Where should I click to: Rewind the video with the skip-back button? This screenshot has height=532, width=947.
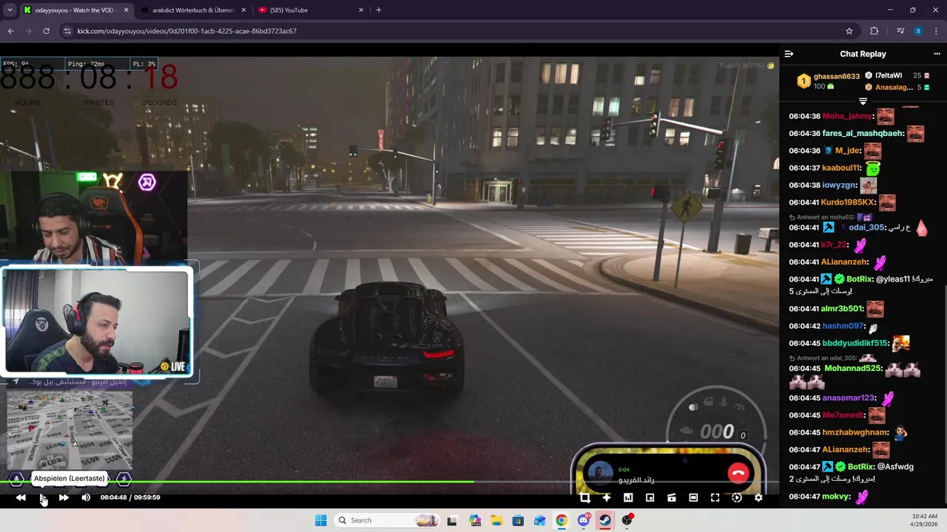(x=21, y=498)
